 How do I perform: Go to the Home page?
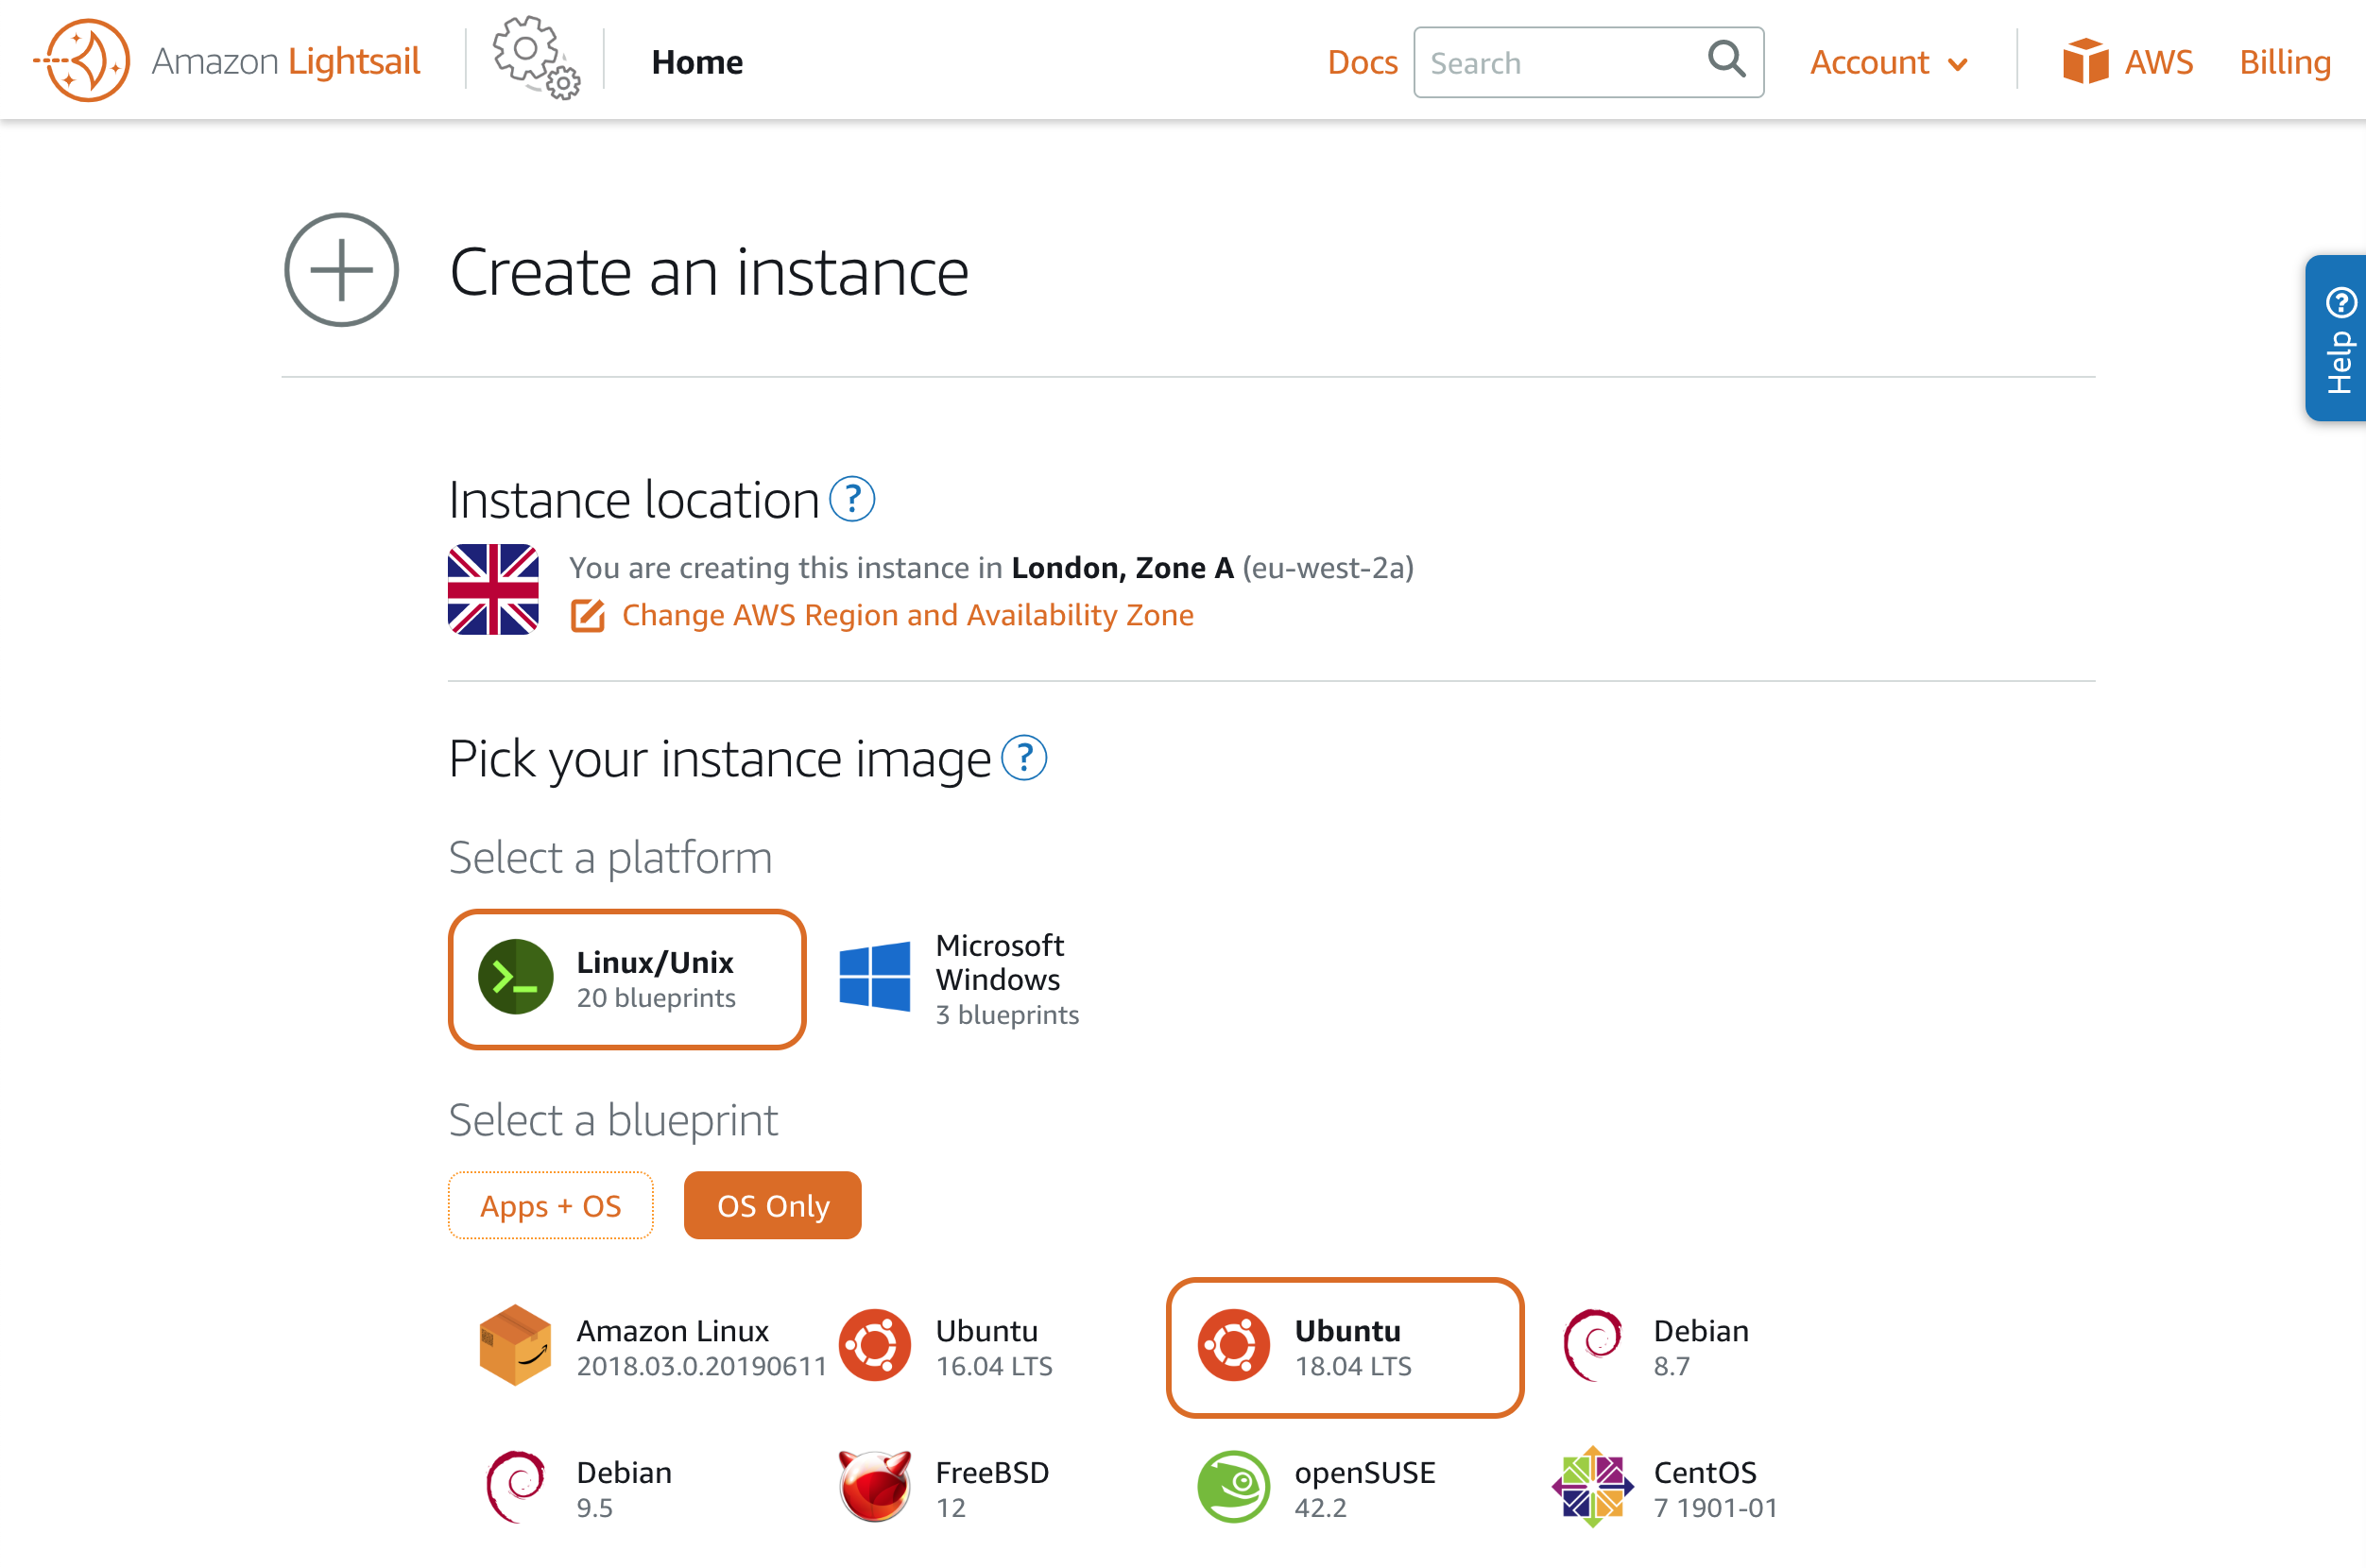tap(697, 62)
